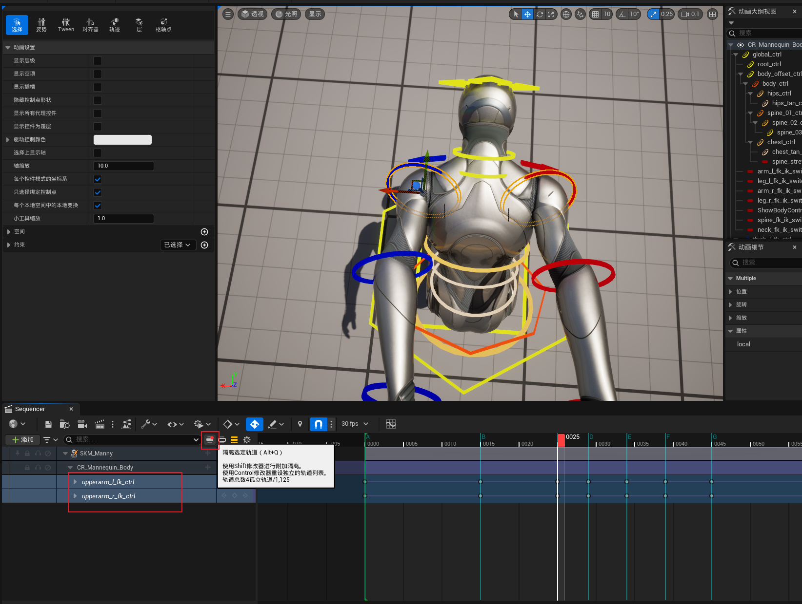Click the 添加 add track button
Image resolution: width=802 pixels, height=604 pixels.
click(22, 440)
